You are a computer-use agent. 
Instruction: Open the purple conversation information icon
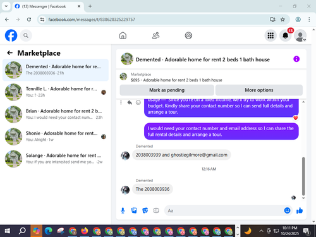pyautogui.click(x=296, y=59)
